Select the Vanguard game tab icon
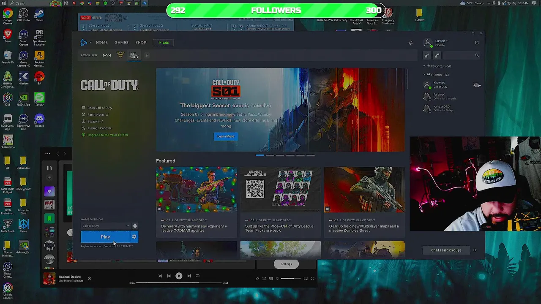541x304 pixels. coord(120,55)
